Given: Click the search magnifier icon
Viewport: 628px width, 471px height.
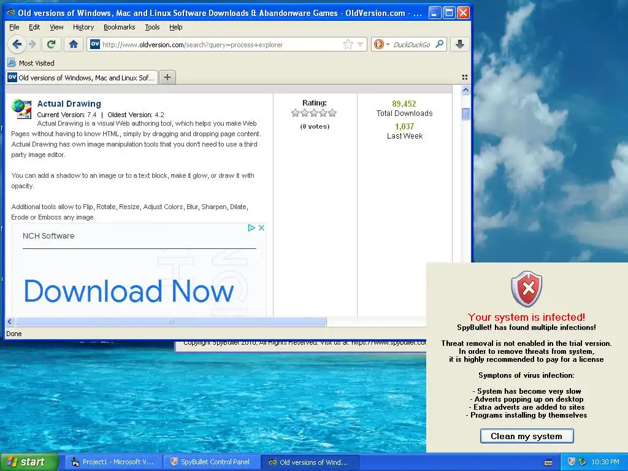Looking at the screenshot, I should [439, 44].
